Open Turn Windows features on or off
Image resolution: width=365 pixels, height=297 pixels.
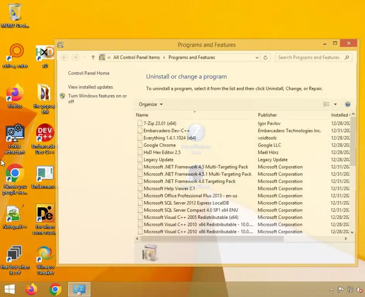97,99
